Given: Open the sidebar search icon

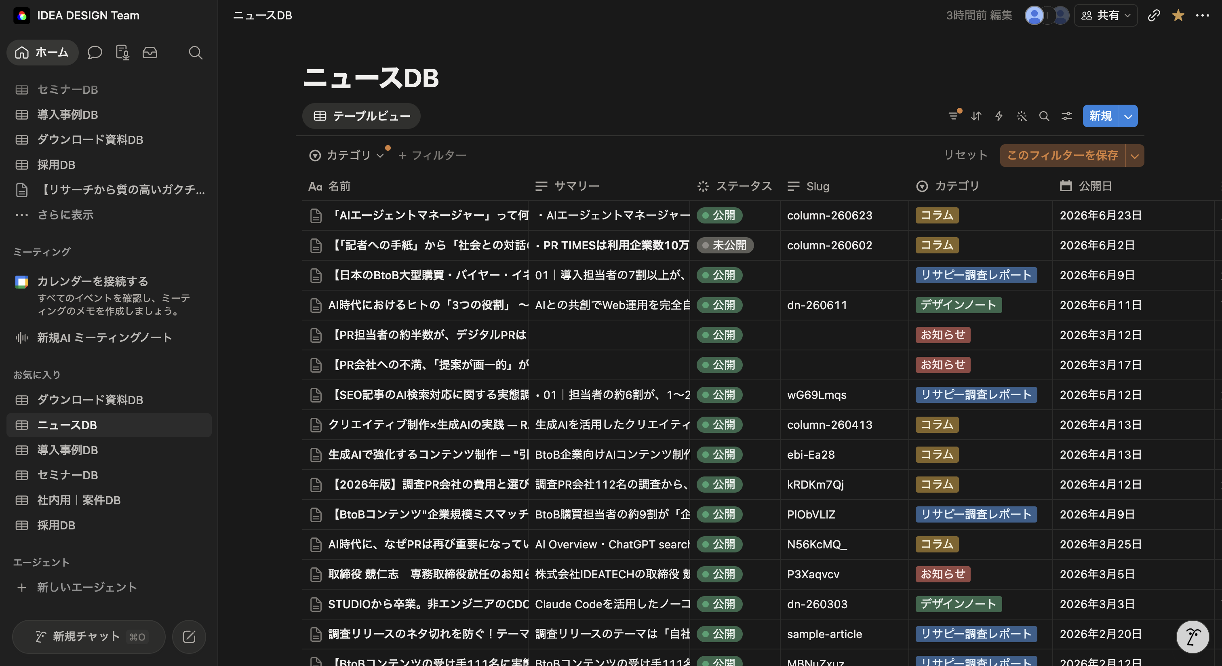Looking at the screenshot, I should pos(196,52).
